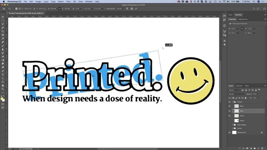The height and width of the screenshot is (150, 267).
Task: Open the Photoshop CC application menu
Action: click(14, 2)
